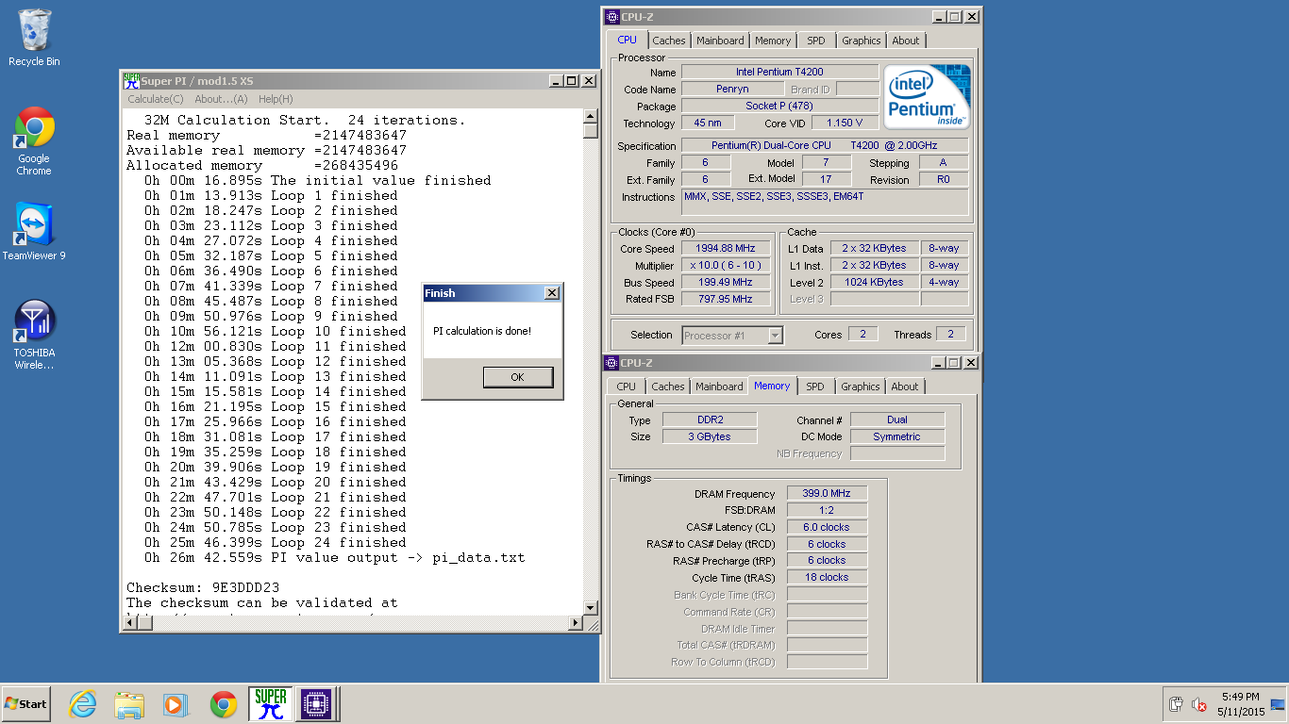Click the Checksum: 9E3DDD23 line
1289x724 pixels.
(x=203, y=588)
